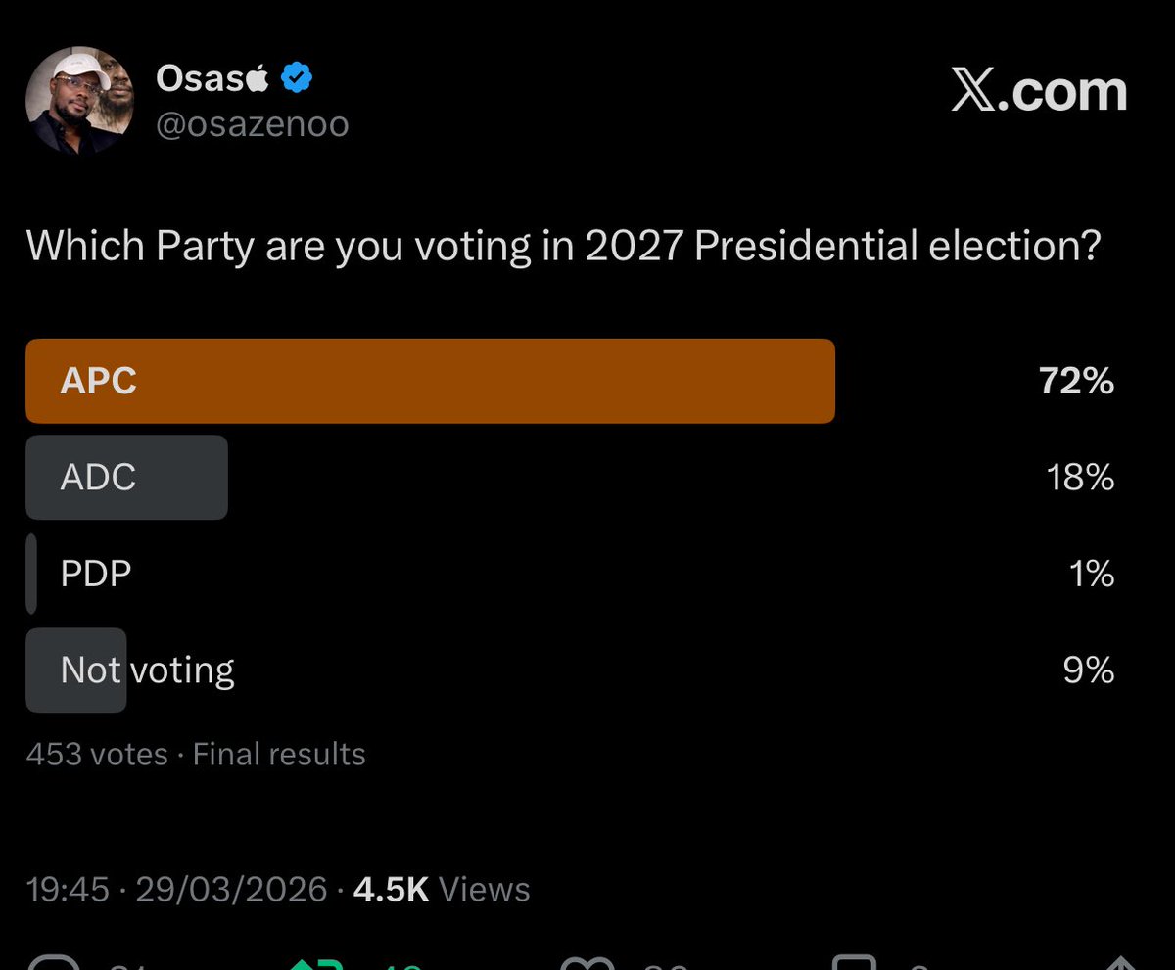Open the reply speech bubble icon
The height and width of the screenshot is (970, 1175).
click(55, 964)
